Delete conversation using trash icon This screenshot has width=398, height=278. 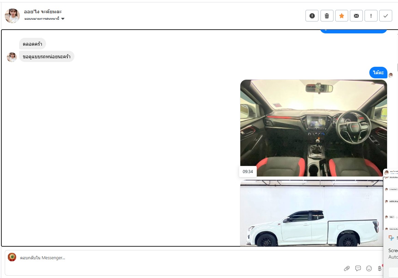pyautogui.click(x=327, y=16)
